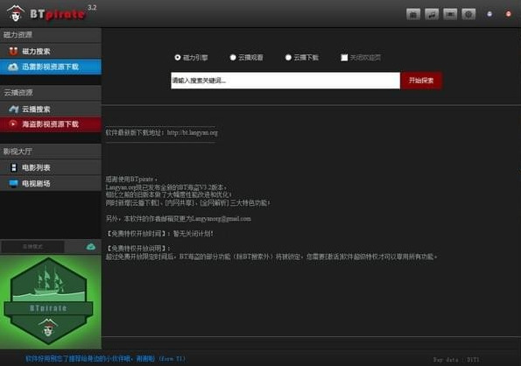Select 海盗影视资源下载 in the sidebar
This screenshot has width=521, height=366.
point(51,124)
